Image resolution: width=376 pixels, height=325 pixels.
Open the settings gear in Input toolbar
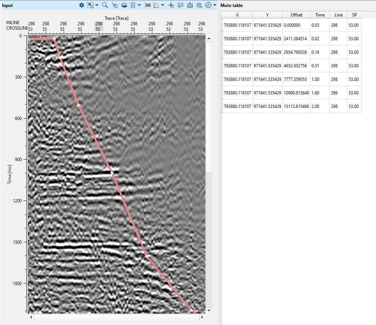tap(82, 5)
